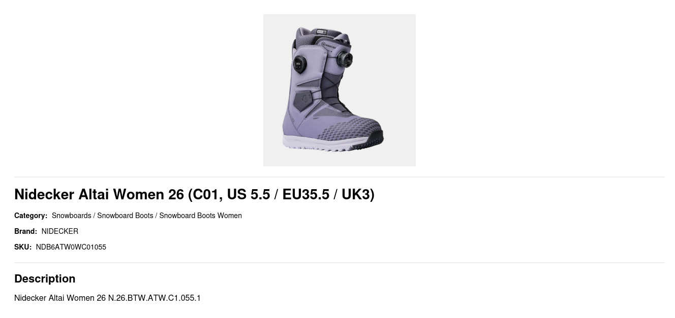Click the SKU label
Viewport: 675px width, 318px height.
coord(23,247)
